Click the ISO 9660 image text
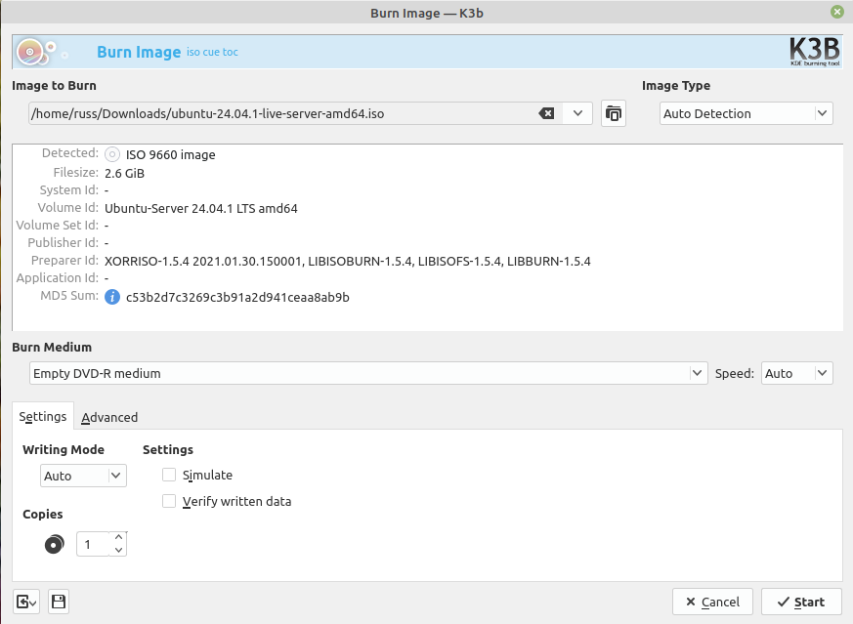Viewport: 853px width, 624px height. 171,155
